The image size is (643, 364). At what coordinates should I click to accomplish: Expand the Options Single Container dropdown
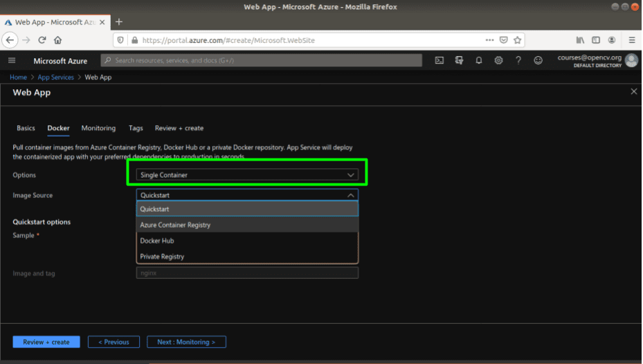247,175
